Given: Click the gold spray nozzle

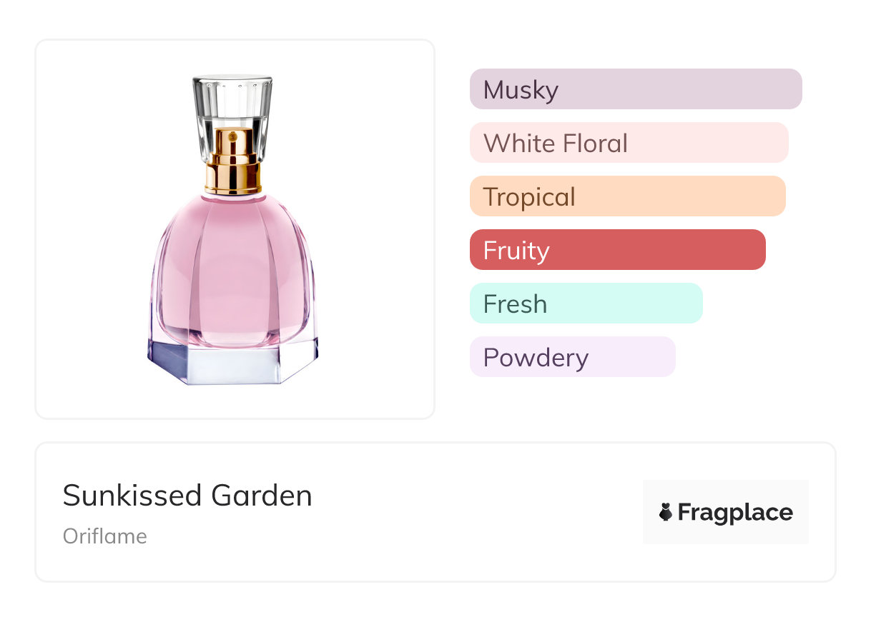Looking at the screenshot, I should point(232,162).
